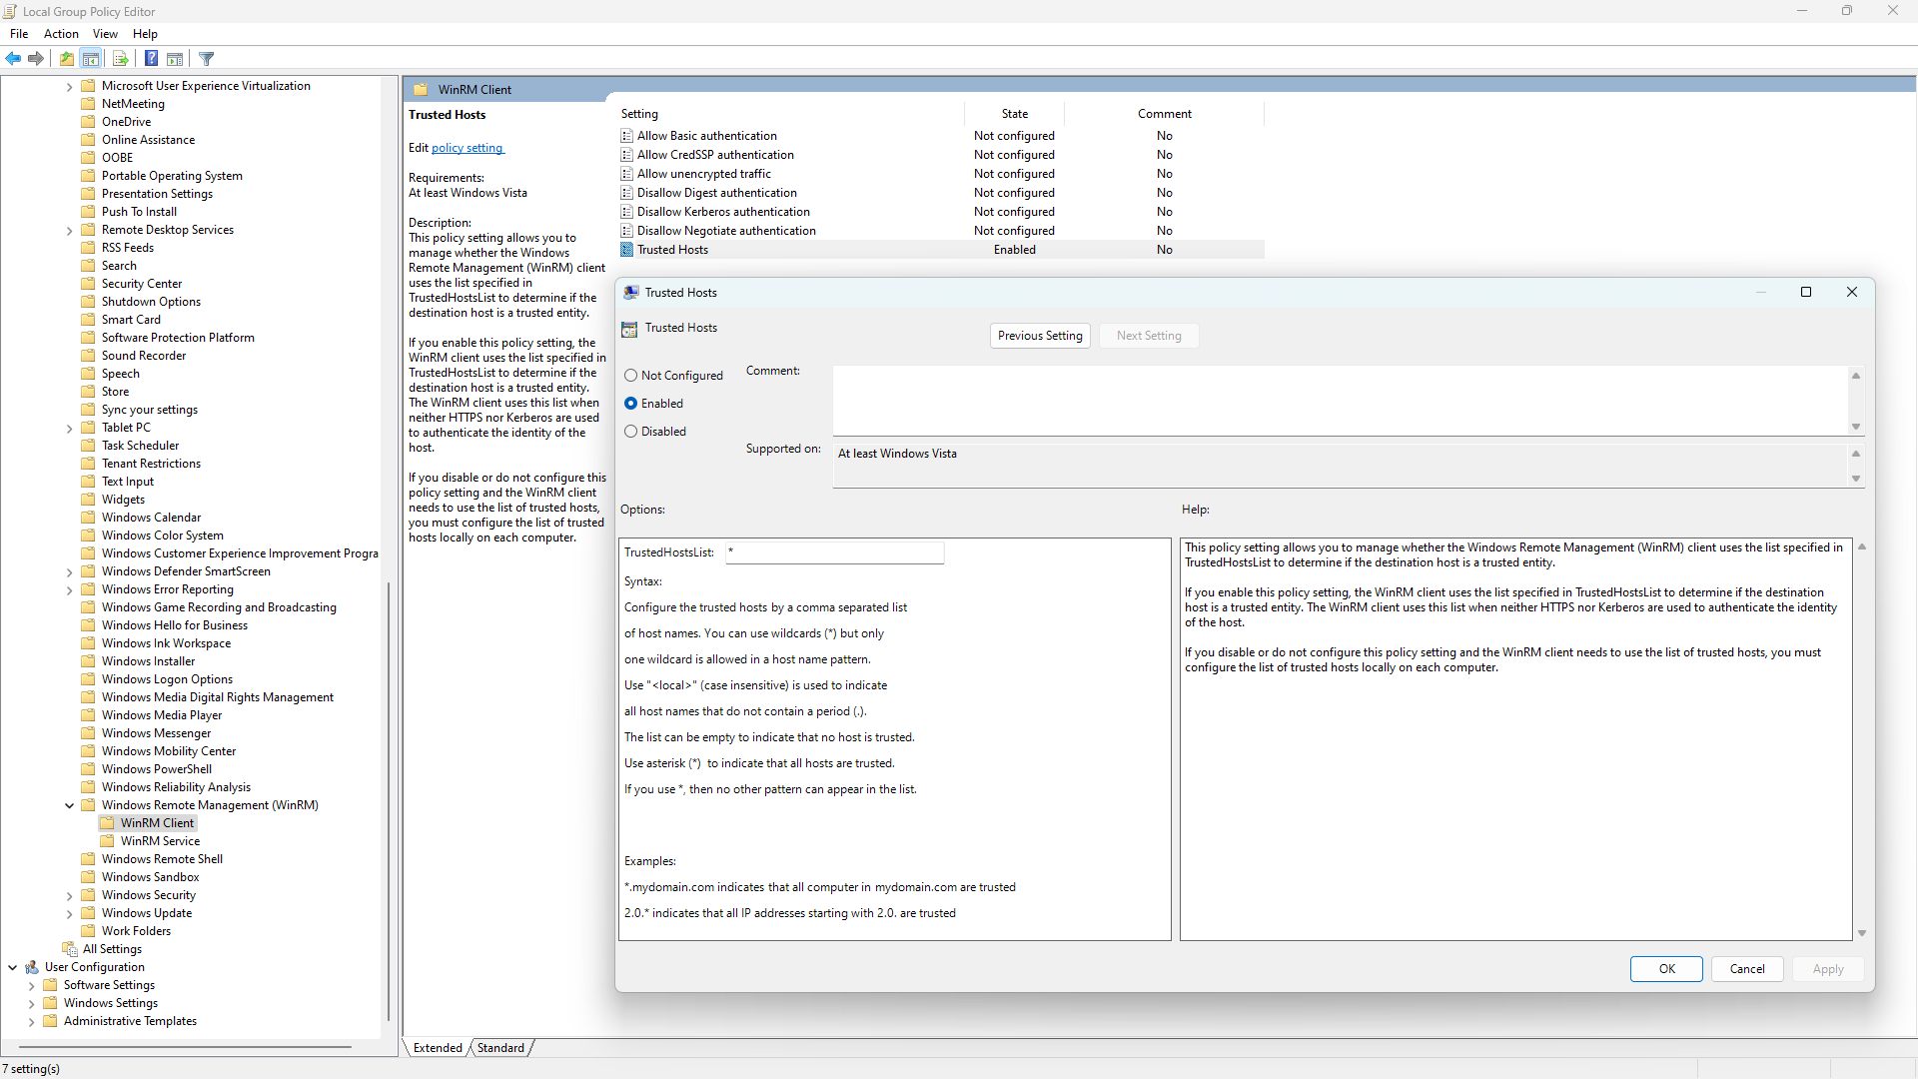
Task: Click the Back arrow toolbar icon
Action: 13,59
